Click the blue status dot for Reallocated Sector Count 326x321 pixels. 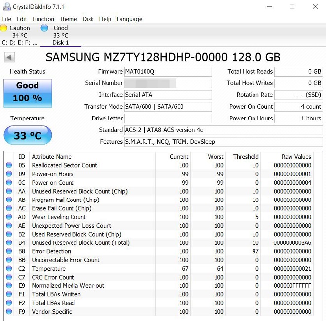coord(9,165)
